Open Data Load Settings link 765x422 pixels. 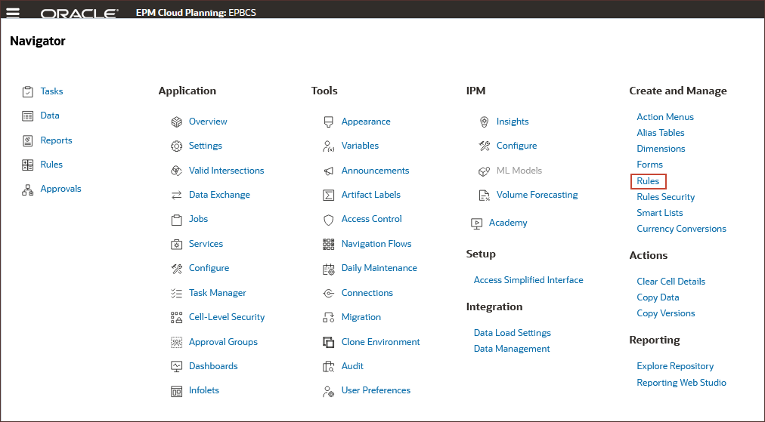coord(513,333)
